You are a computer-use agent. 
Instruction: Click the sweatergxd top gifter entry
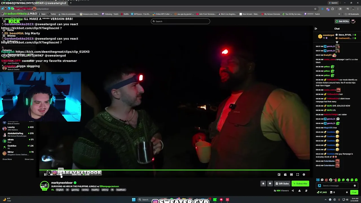(326, 36)
